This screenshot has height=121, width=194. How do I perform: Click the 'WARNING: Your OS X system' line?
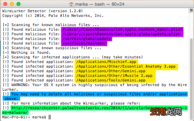pyautogui.click(x=95, y=87)
